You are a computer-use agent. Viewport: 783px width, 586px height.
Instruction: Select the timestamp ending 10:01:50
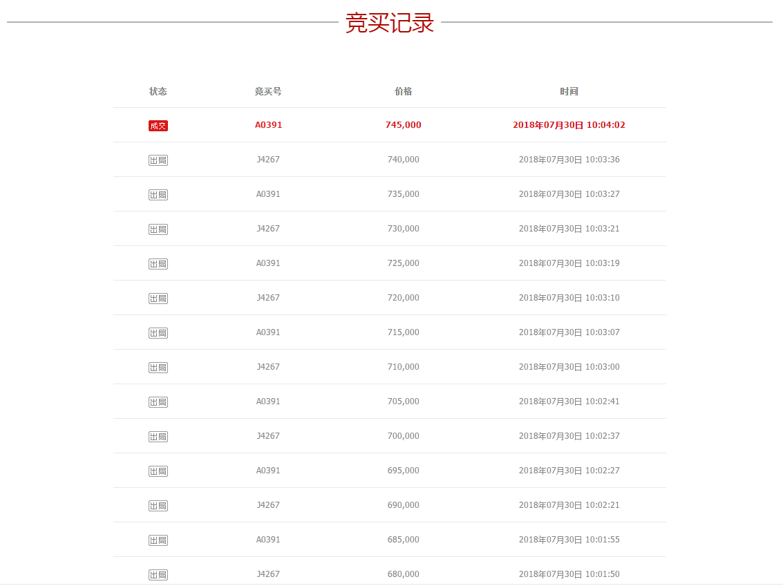(569, 574)
